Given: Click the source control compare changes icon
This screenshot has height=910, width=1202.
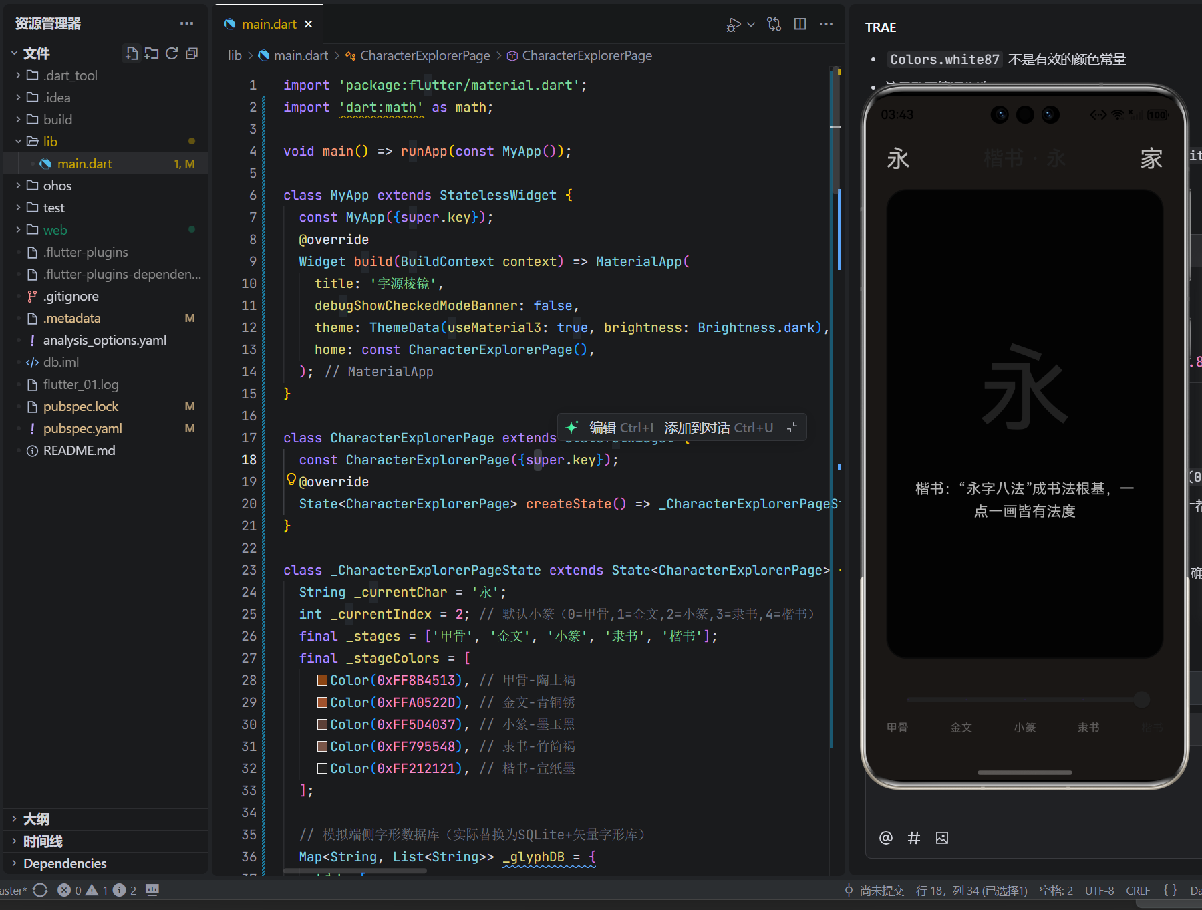Looking at the screenshot, I should (774, 25).
